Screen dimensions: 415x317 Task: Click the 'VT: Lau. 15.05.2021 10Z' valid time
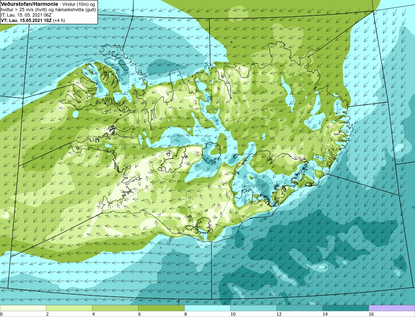[x=27, y=20]
